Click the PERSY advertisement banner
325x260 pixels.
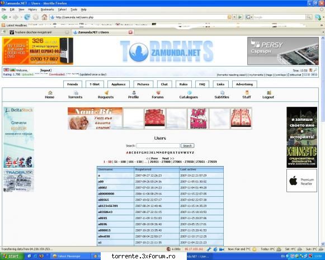pyautogui.click(x=283, y=51)
